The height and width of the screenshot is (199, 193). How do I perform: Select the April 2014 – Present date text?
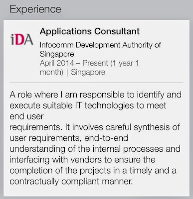click(74, 63)
